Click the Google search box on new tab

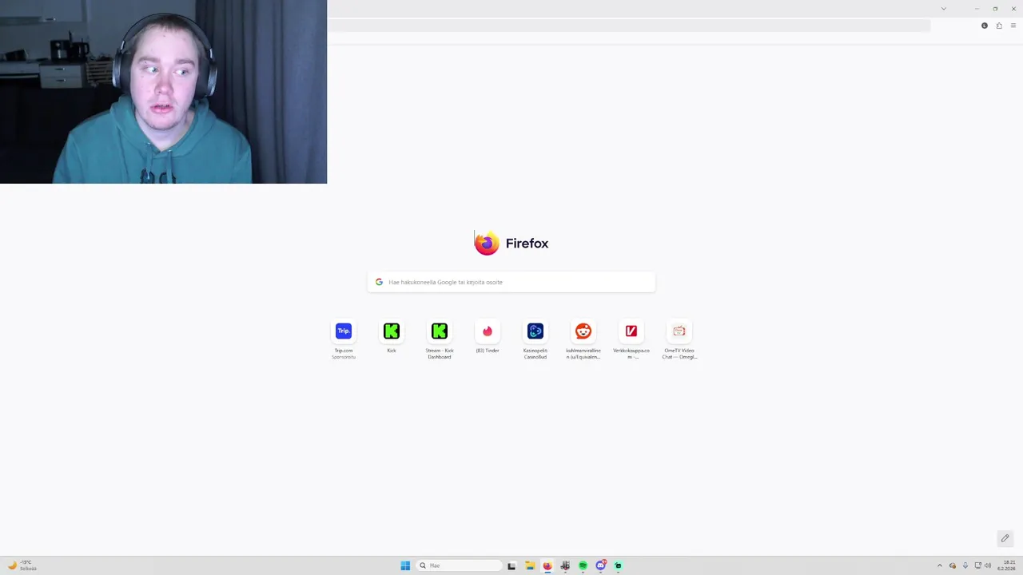pyautogui.click(x=511, y=282)
